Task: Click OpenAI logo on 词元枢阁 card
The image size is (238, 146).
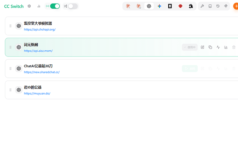Action: (x=19, y=47)
